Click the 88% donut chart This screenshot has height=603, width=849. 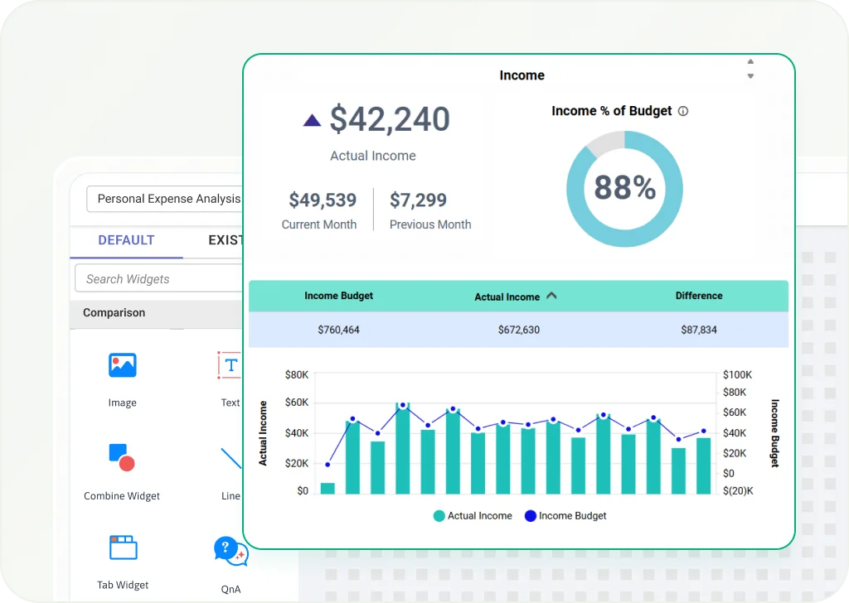click(624, 188)
